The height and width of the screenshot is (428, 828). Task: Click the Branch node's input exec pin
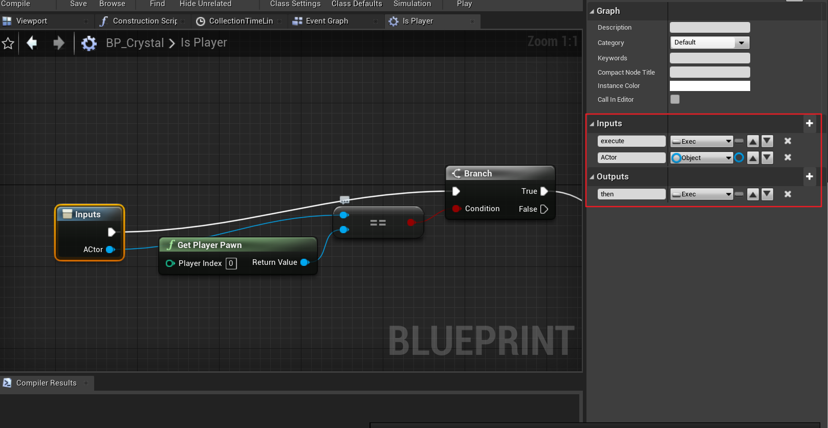coord(456,191)
